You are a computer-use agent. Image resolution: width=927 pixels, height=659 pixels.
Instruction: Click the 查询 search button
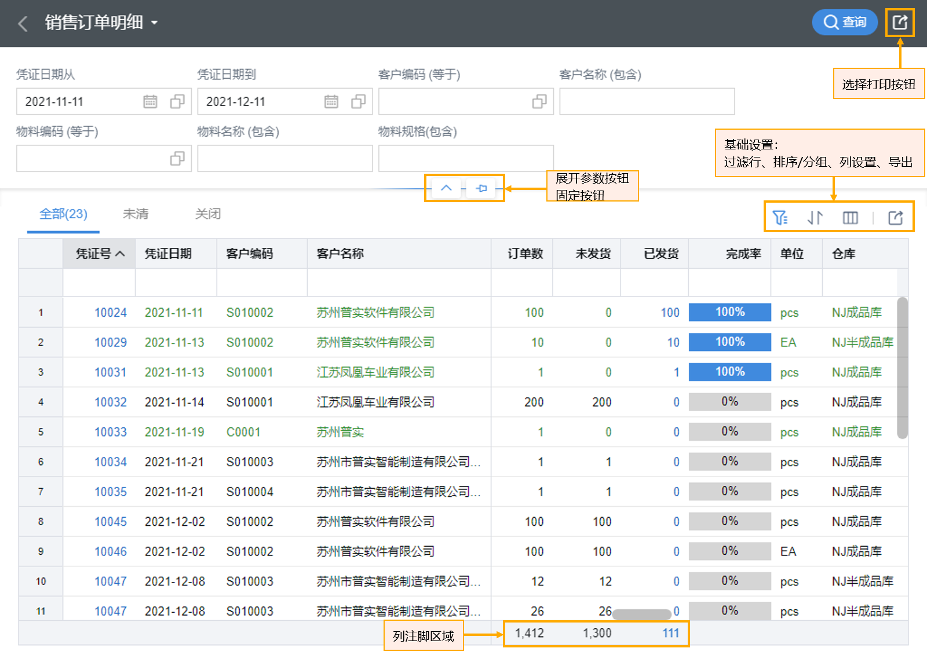(845, 22)
